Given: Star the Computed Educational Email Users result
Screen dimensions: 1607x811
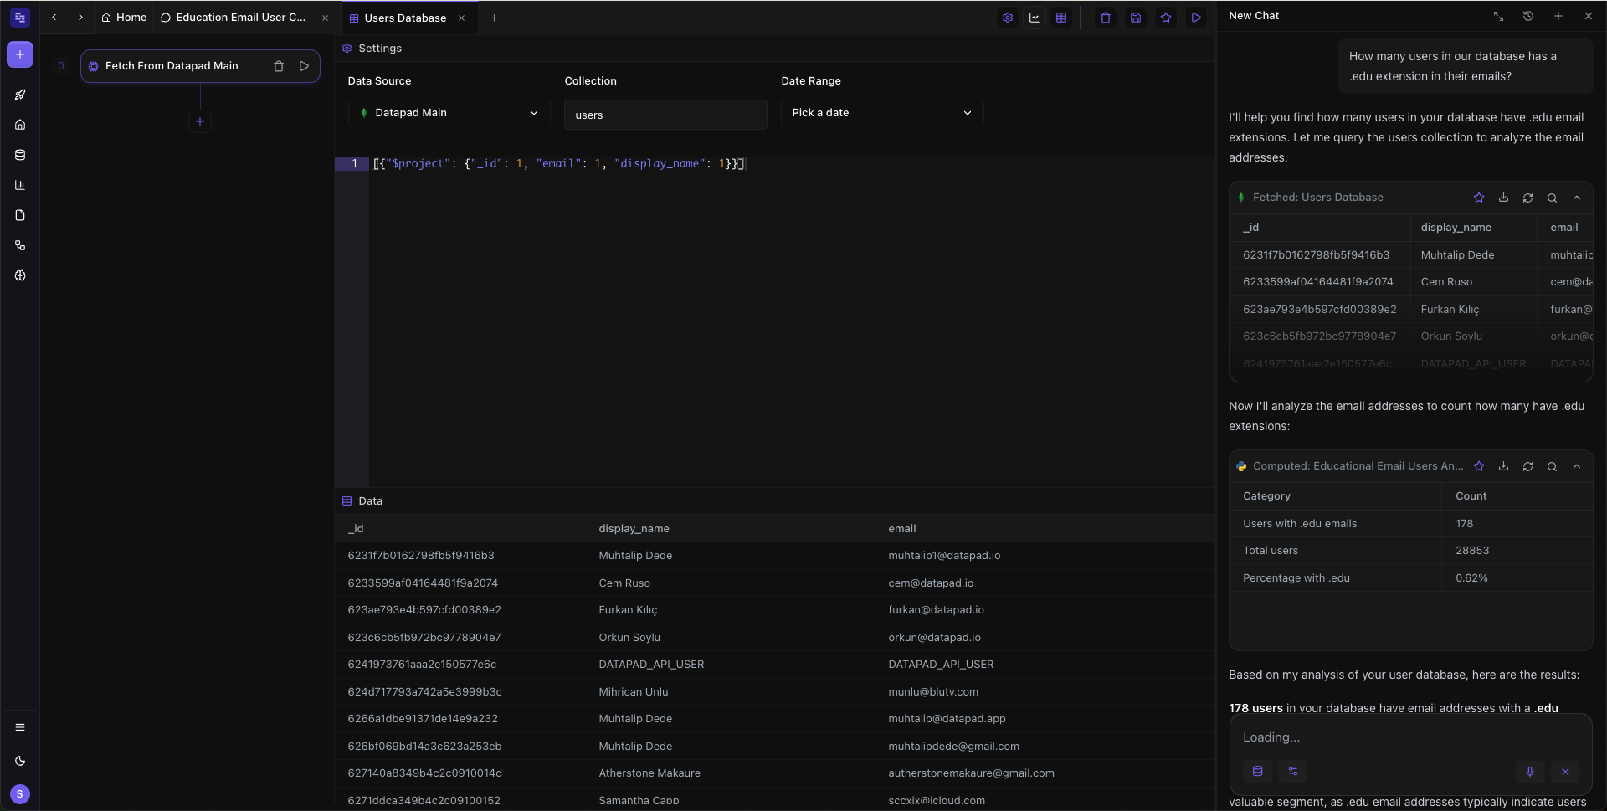Looking at the screenshot, I should pos(1479,466).
